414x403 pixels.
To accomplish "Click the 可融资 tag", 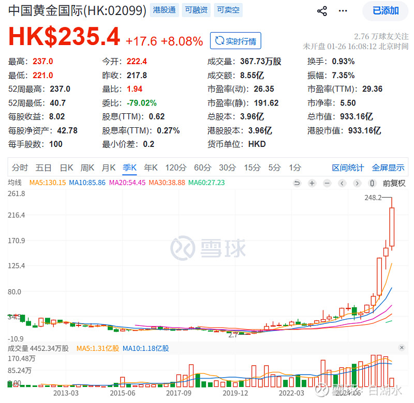I will point(196,10).
